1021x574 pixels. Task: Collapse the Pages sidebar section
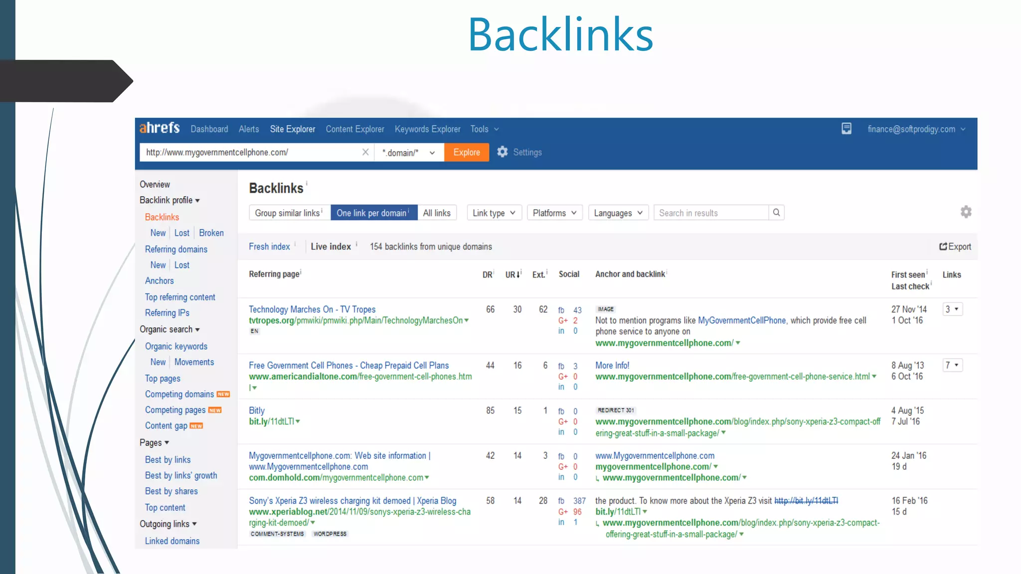[154, 442]
